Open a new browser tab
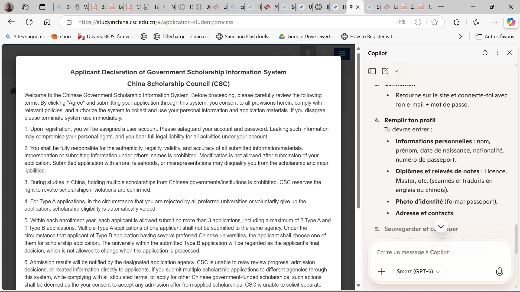Viewport: 520px width, 292px height. [x=441, y=7]
